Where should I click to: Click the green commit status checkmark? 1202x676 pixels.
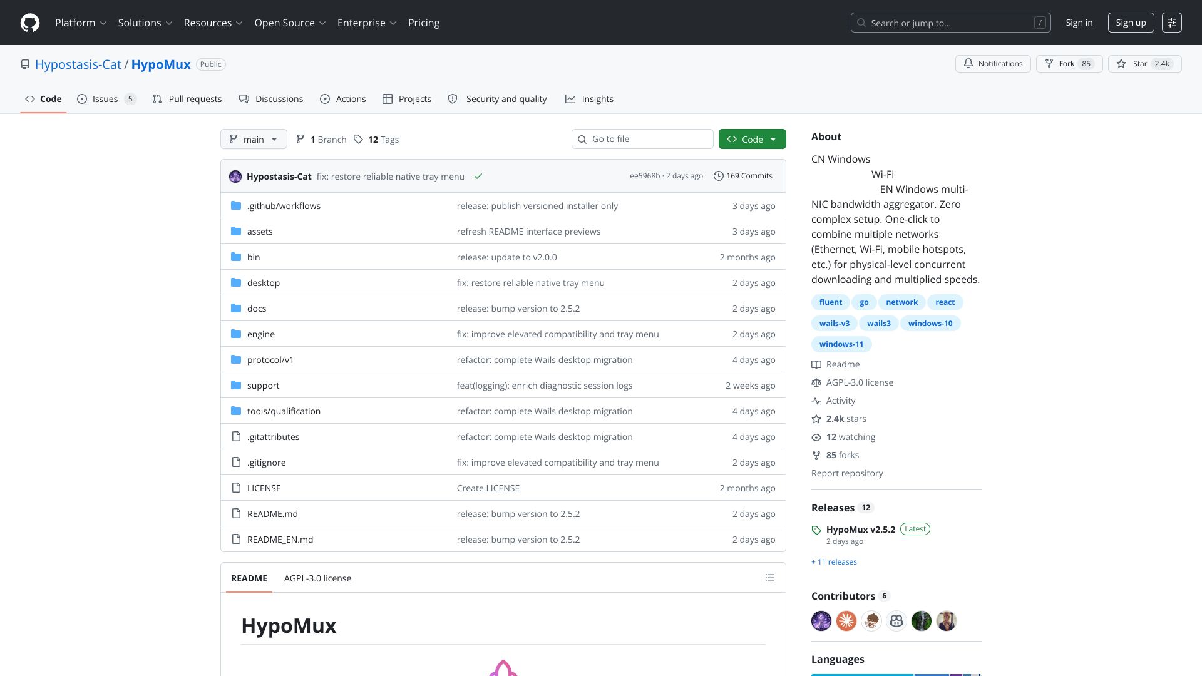pyautogui.click(x=478, y=177)
